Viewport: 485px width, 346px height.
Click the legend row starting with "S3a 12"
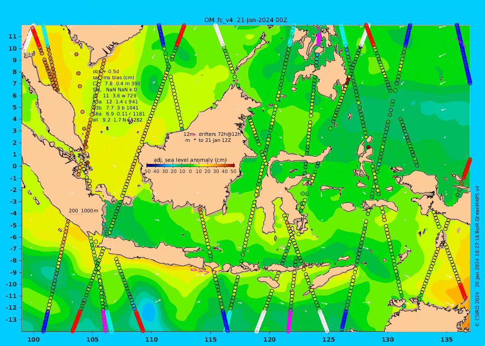tap(115, 102)
